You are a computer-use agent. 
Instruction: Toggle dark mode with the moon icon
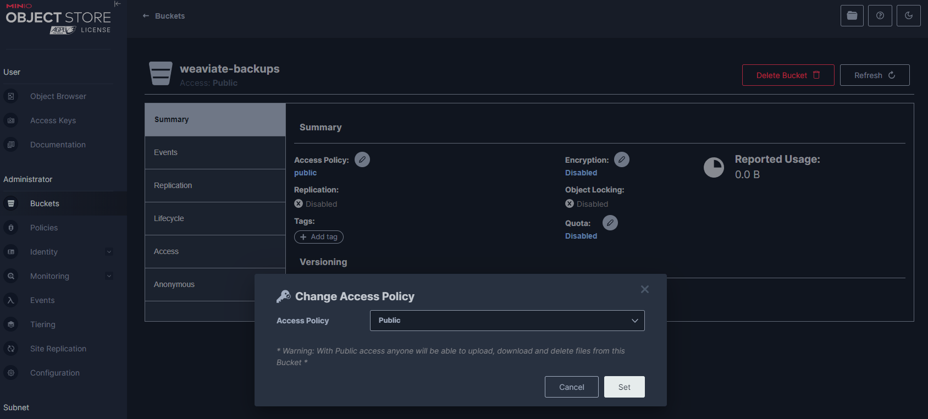908,15
